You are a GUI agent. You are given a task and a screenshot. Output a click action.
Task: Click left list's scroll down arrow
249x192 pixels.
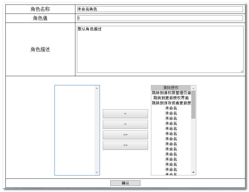[x=97, y=172]
